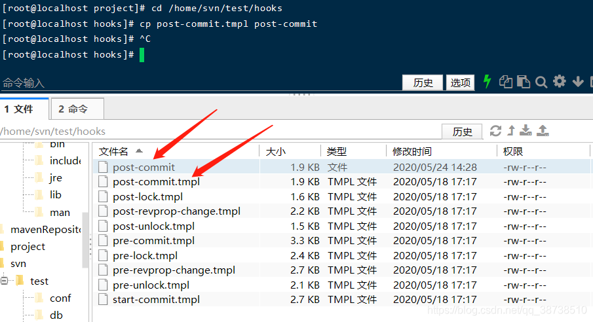
Task: Open the mavenRepository folder in tree
Action: tap(45, 230)
